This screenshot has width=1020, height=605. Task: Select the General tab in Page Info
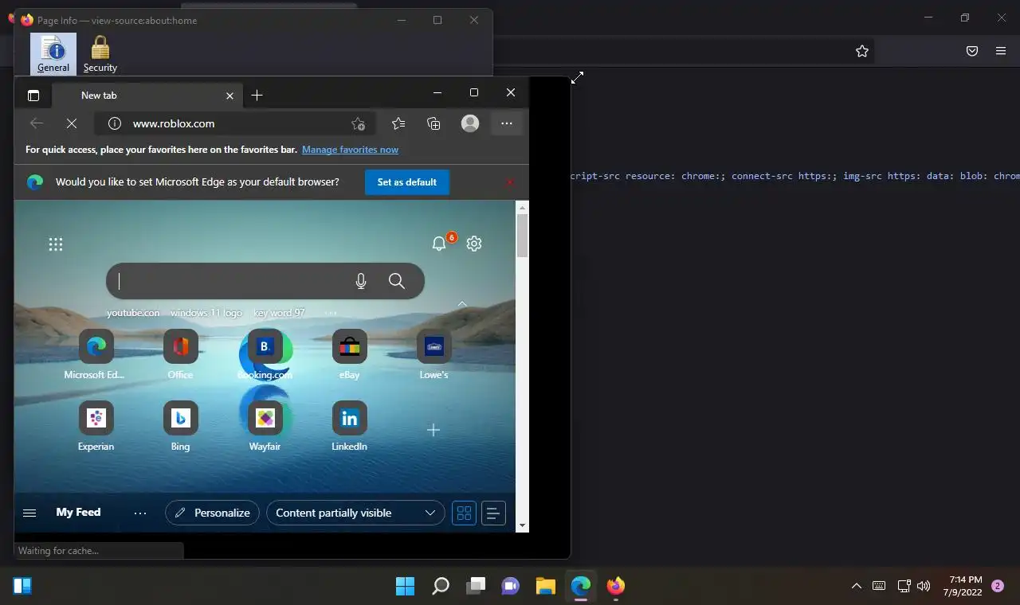pos(53,53)
